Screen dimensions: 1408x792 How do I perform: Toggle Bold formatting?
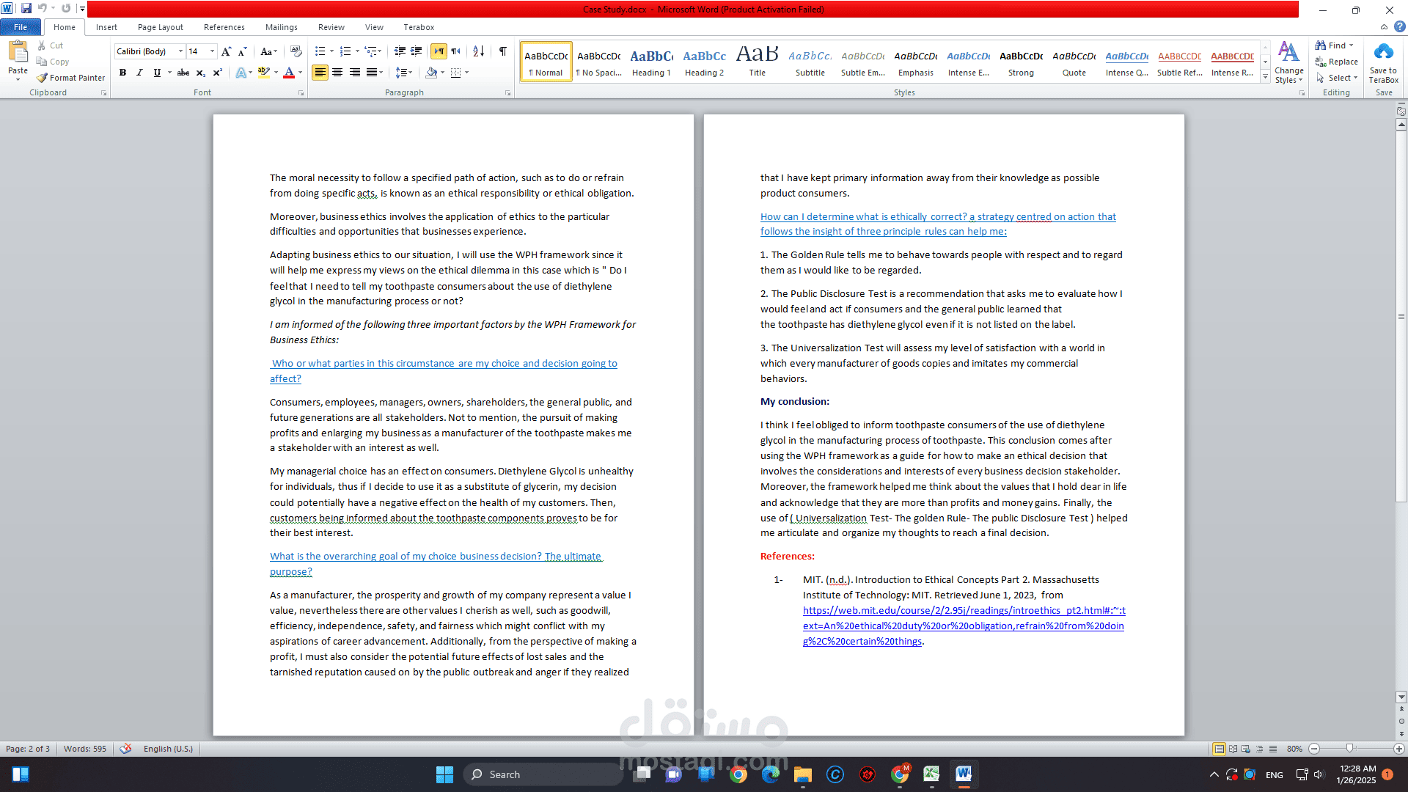tap(122, 73)
